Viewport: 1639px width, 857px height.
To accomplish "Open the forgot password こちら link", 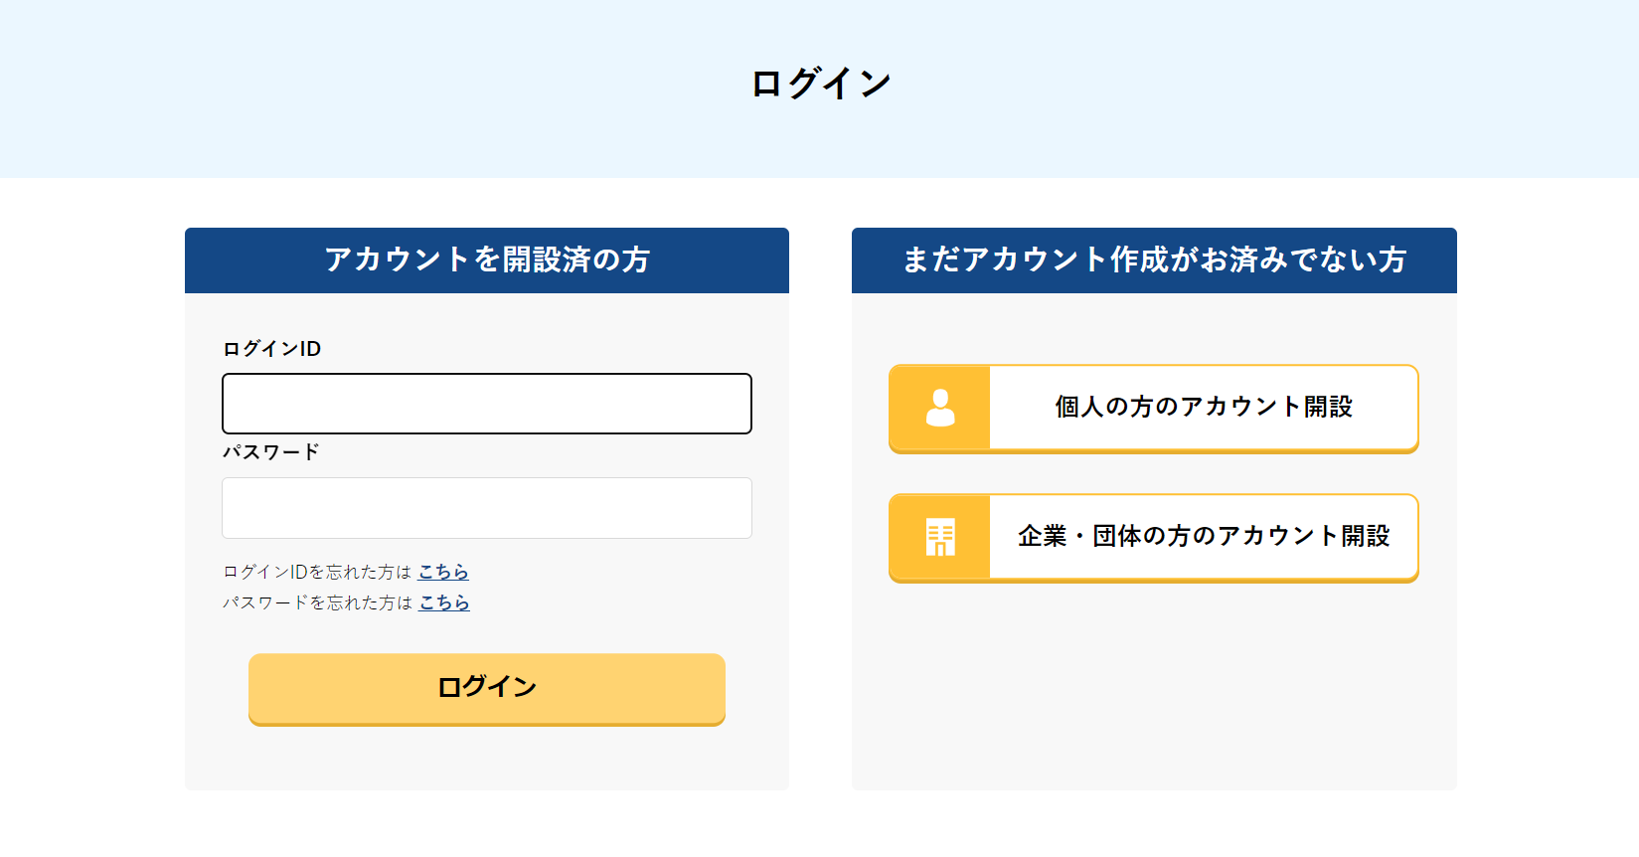I will tap(444, 602).
